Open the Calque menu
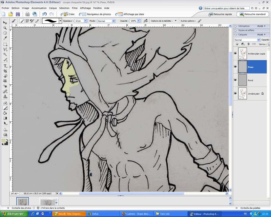The width and height of the screenshot is (271, 217). (53, 8)
